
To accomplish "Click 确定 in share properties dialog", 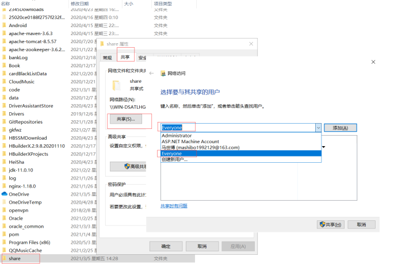I will click(166, 246).
